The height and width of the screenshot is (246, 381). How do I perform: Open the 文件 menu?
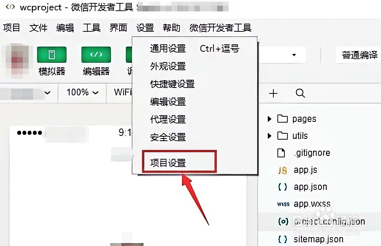tap(38, 28)
